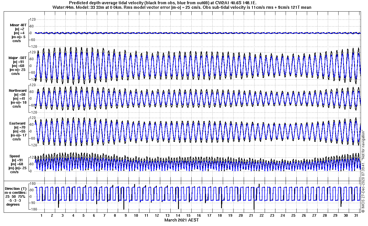Click the '180' y-axis label of Direction panel

click(32, 184)
